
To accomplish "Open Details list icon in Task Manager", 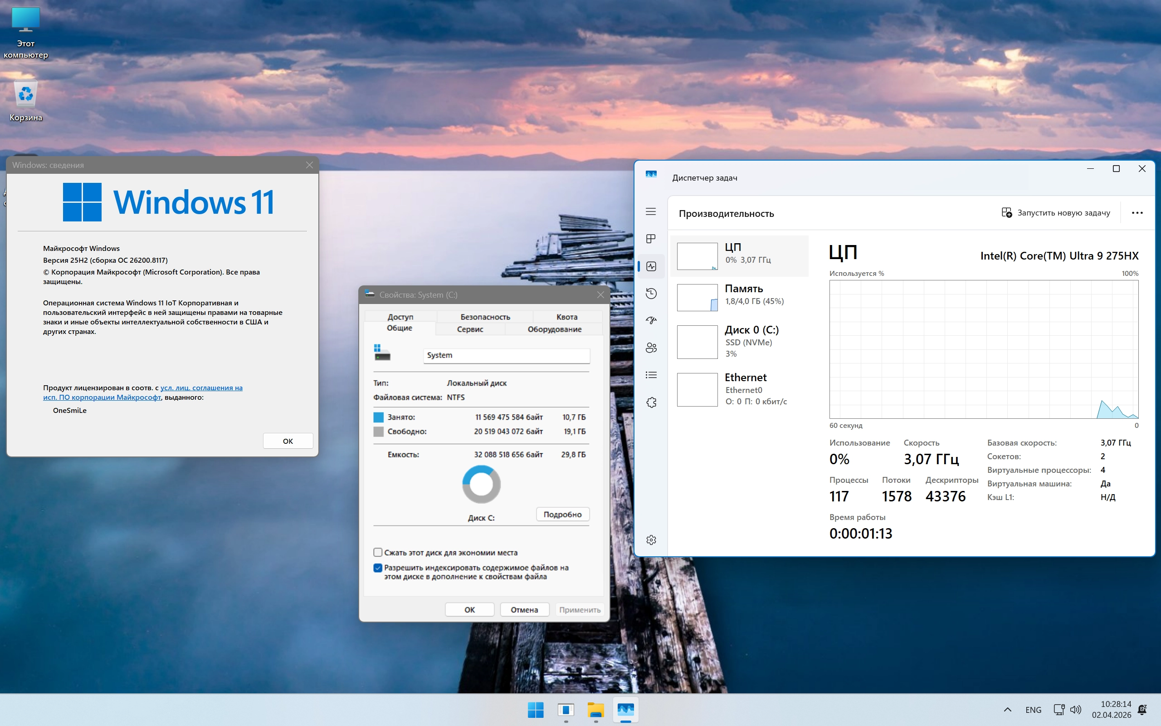I will click(651, 375).
